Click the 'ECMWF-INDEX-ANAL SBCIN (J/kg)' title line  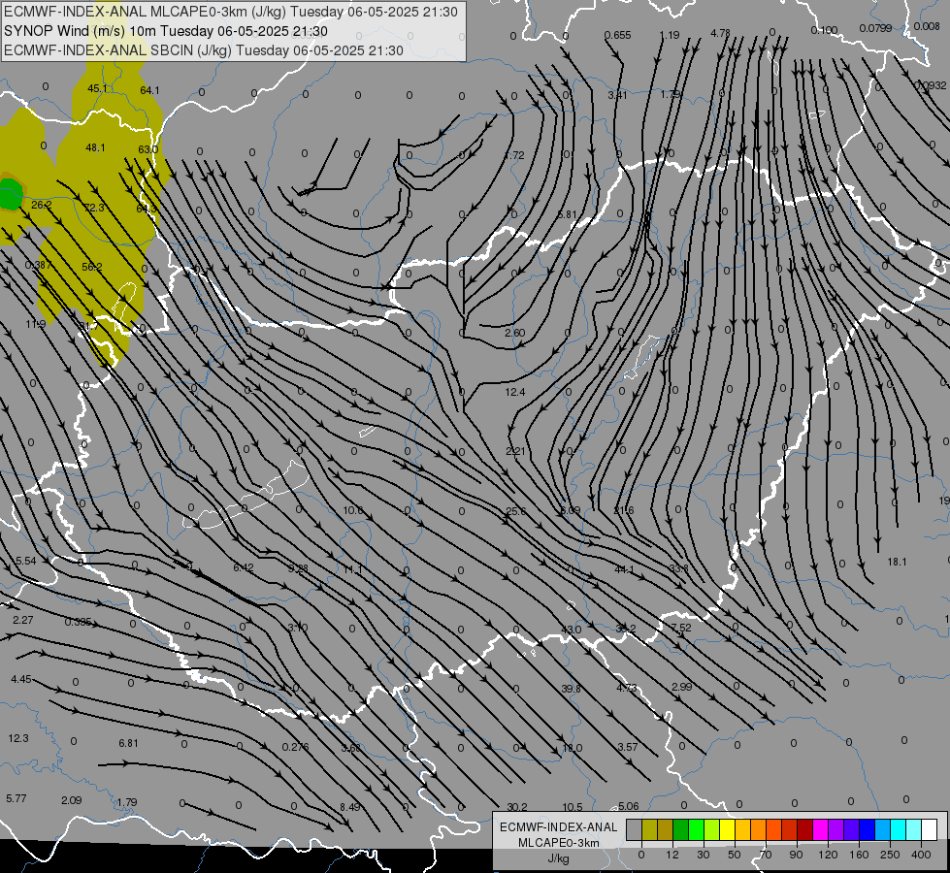tap(204, 50)
